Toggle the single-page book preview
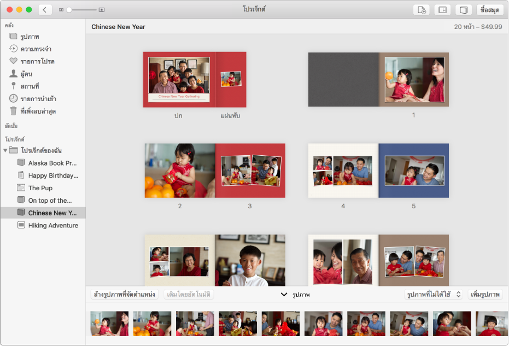This screenshot has width=509, height=346. point(463,9)
